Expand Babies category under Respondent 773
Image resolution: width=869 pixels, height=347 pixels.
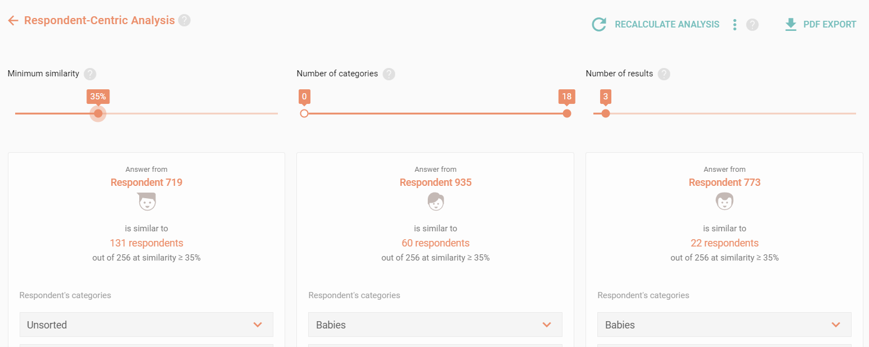724,325
